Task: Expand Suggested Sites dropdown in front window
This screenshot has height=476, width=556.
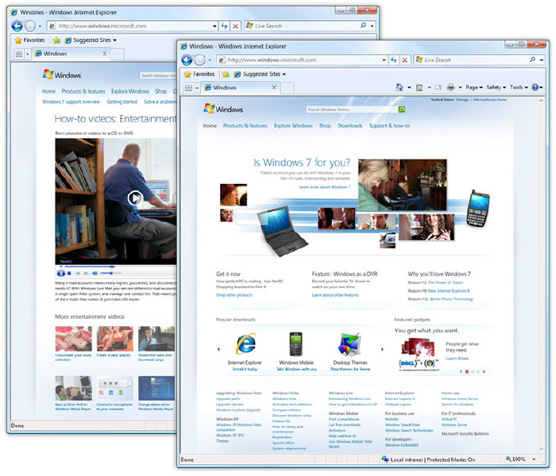Action: [x=284, y=75]
